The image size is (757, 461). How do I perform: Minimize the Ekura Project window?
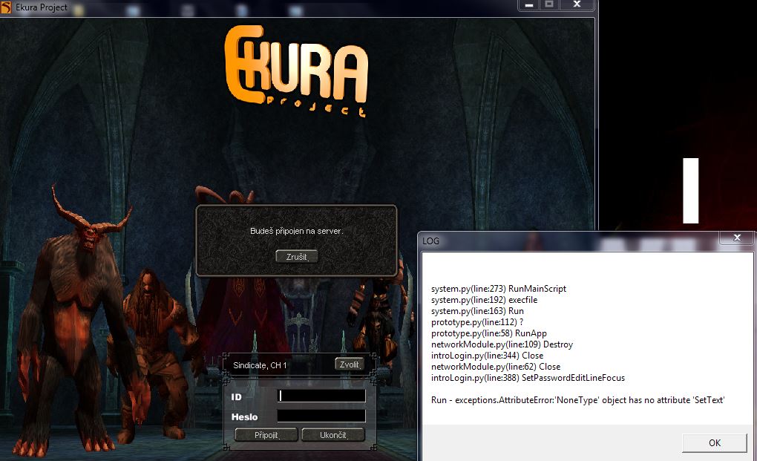[528, 4]
